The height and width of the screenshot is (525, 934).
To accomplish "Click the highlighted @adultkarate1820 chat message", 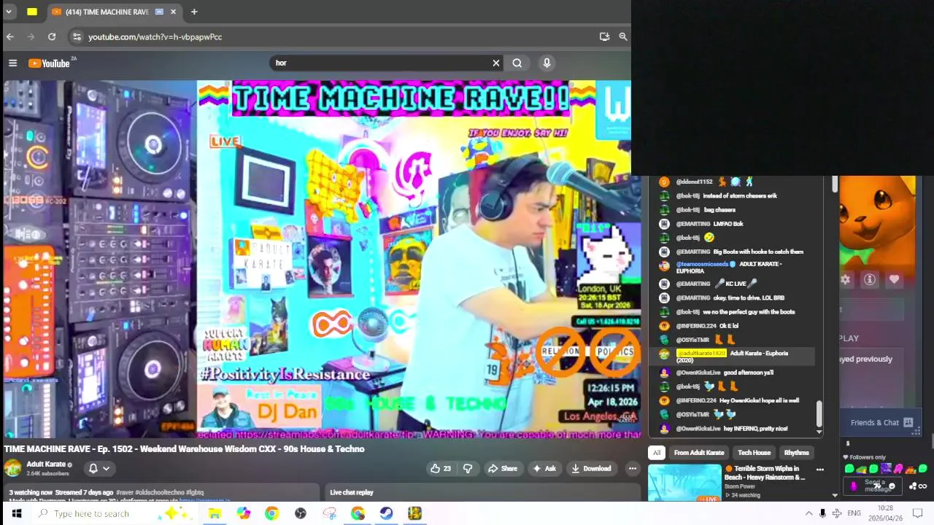I will coord(733,356).
